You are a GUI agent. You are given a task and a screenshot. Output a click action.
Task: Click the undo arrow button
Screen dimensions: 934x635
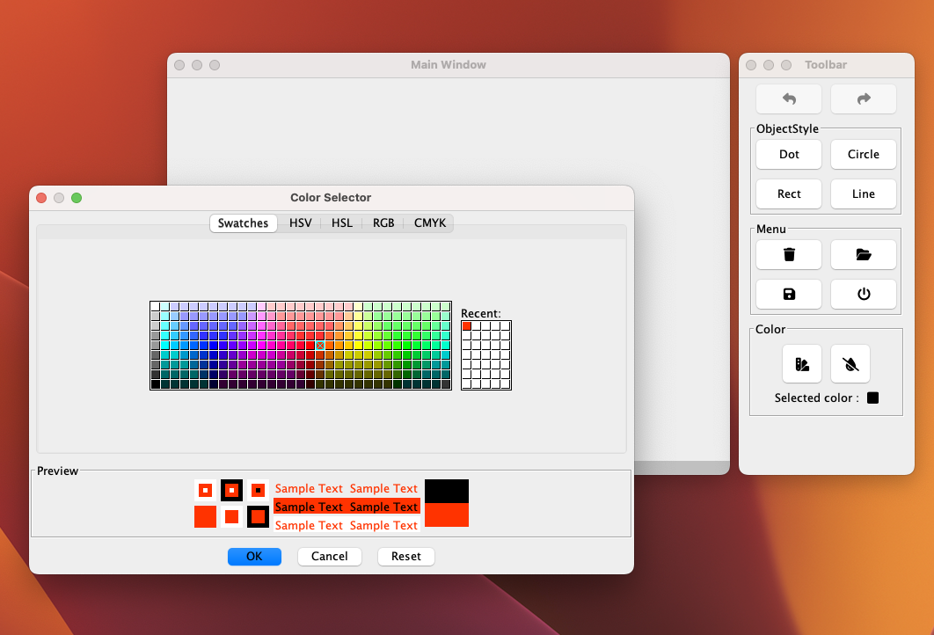[789, 99]
